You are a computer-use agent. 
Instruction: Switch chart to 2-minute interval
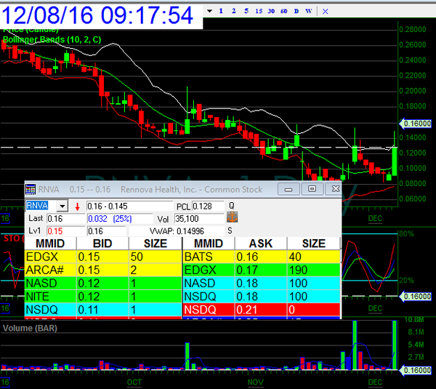coord(234,12)
